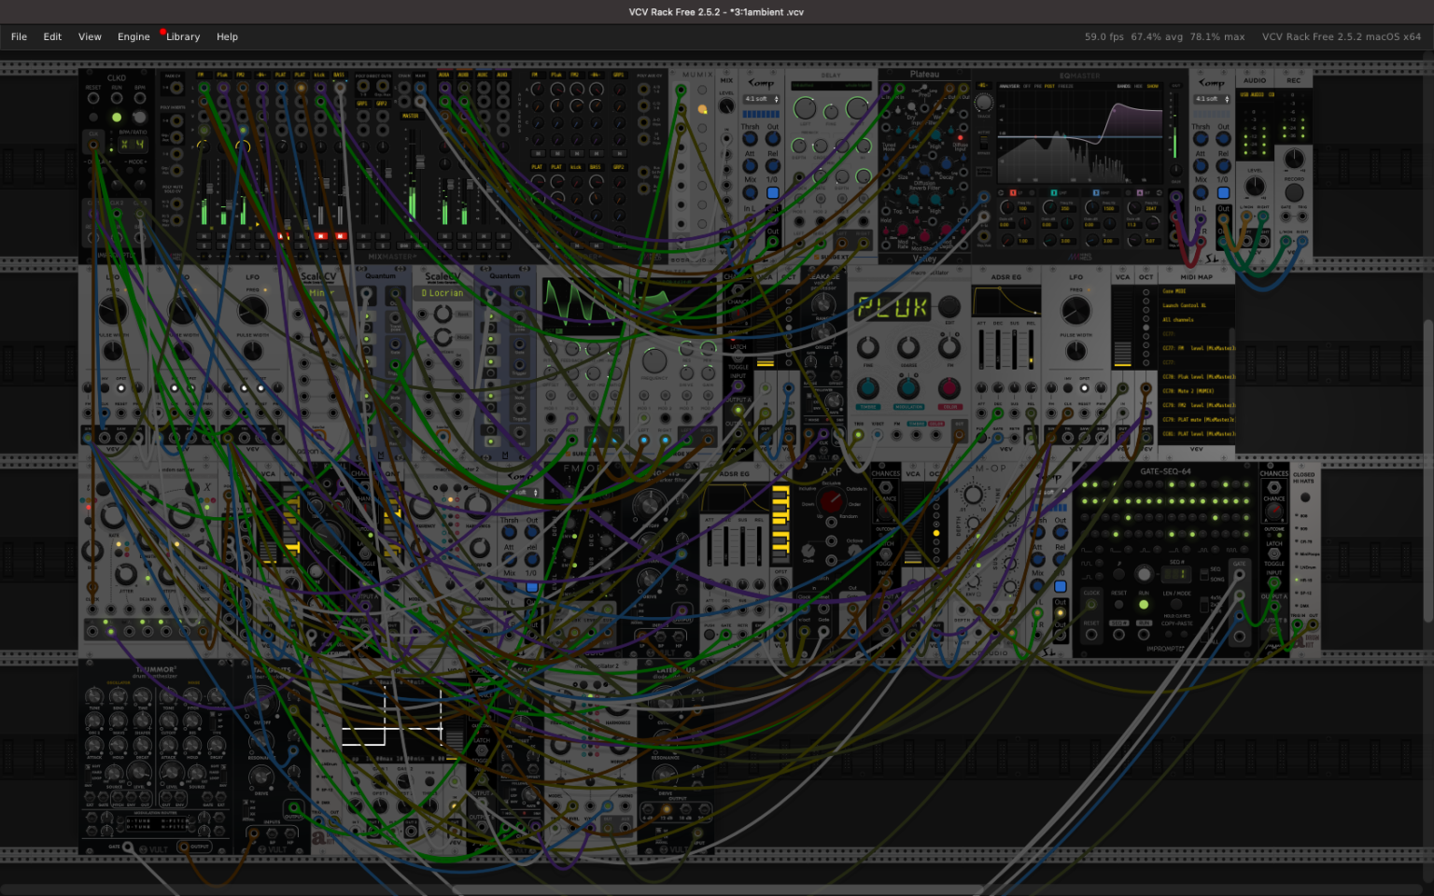Screen dimensions: 1434x896
Task: Set EQMaster analyser to PRE
Action: click(x=1038, y=86)
